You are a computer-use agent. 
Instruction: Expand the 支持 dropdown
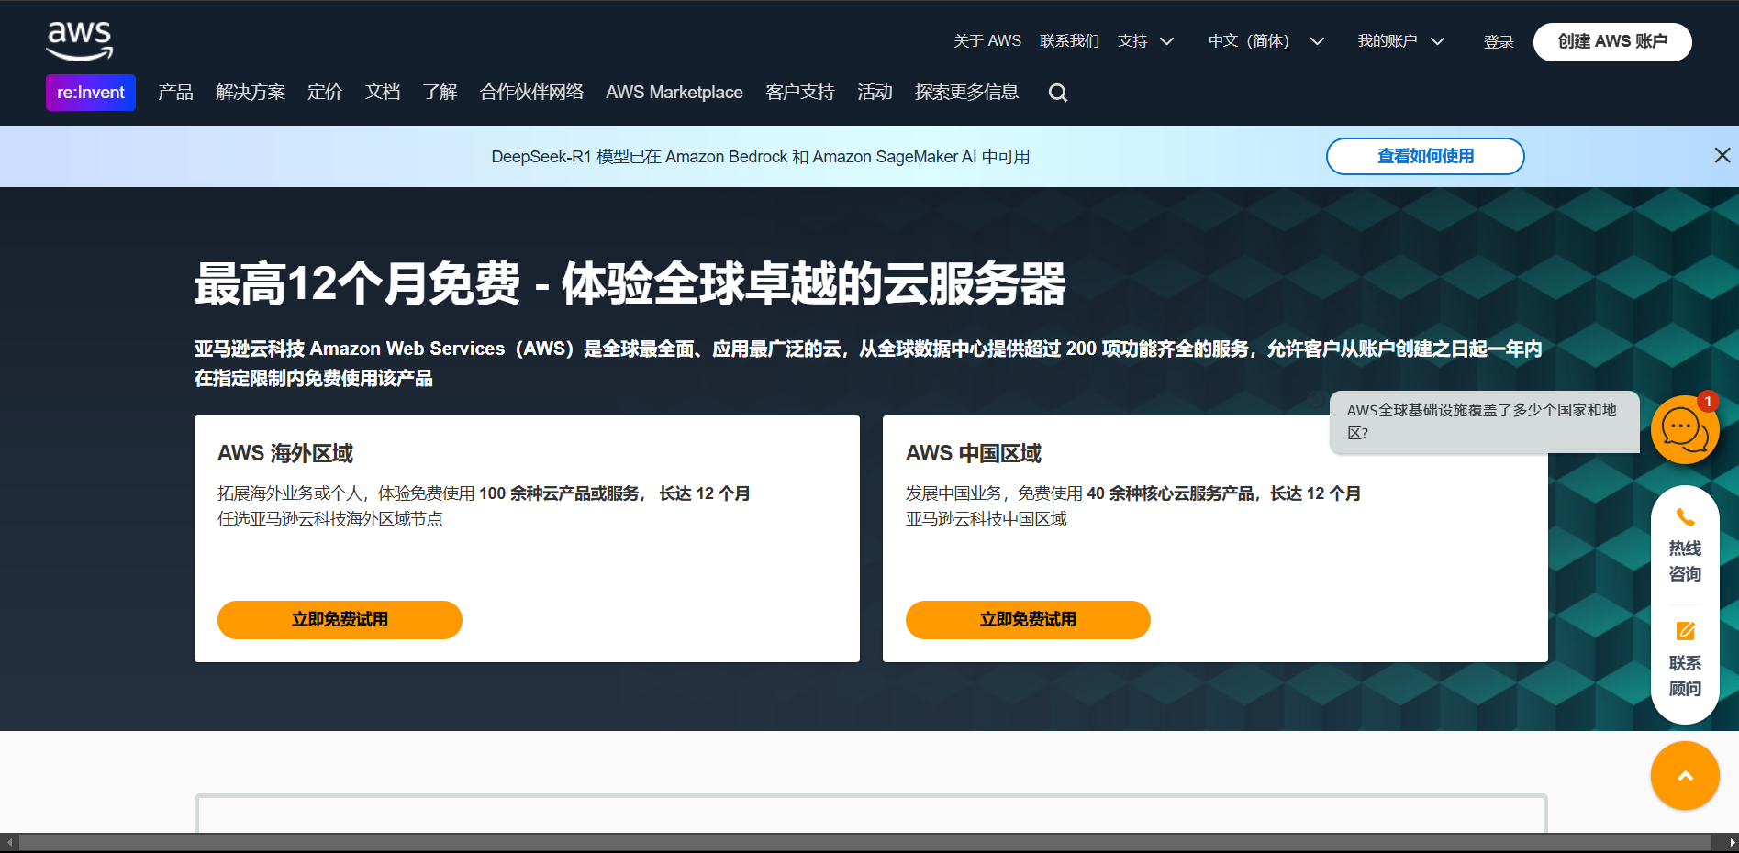(x=1146, y=41)
